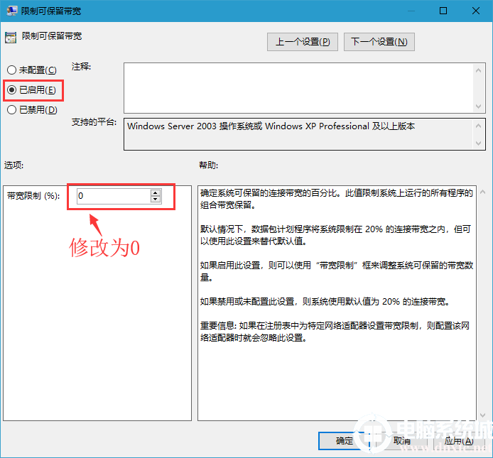Click the 支持的平台 text about Windows Server 2003

pyautogui.click(x=271, y=126)
